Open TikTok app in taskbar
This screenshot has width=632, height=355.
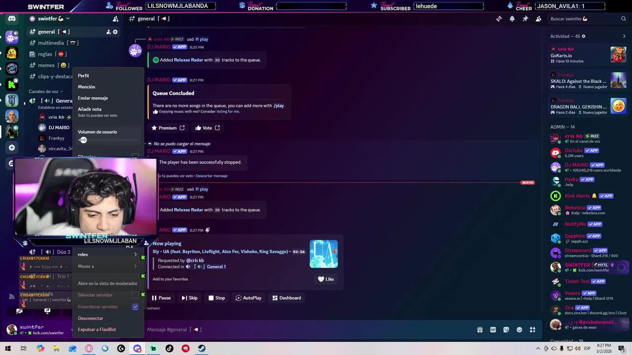coord(169,349)
